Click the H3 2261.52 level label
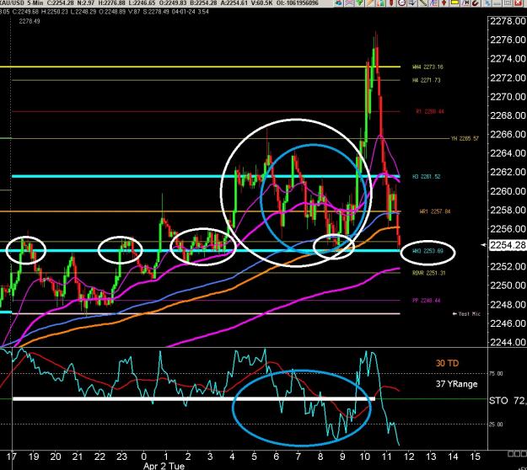Image resolution: width=527 pixels, height=470 pixels. pyautogui.click(x=427, y=177)
